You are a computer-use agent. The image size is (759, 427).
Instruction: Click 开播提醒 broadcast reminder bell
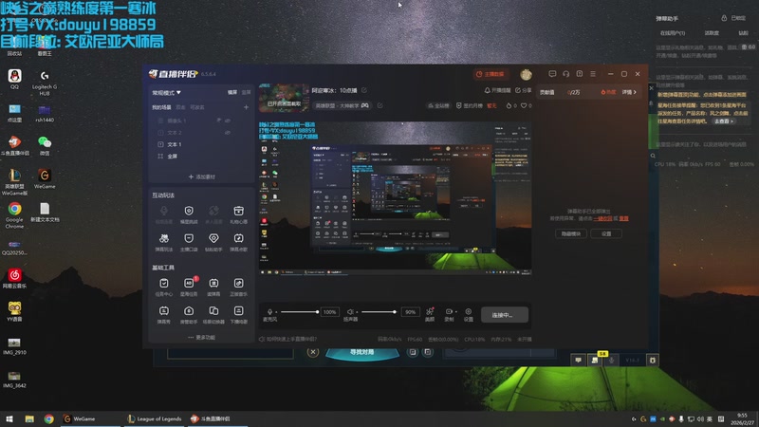497,90
